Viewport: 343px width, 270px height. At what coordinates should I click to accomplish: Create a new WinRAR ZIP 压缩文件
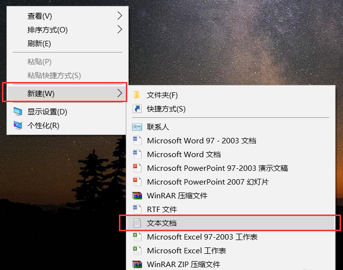(x=231, y=264)
